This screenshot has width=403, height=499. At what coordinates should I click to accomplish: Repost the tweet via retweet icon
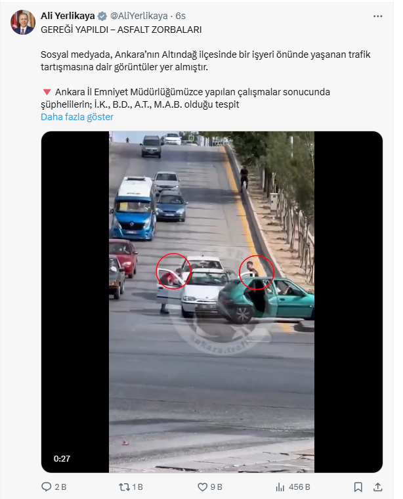pyautogui.click(x=124, y=487)
